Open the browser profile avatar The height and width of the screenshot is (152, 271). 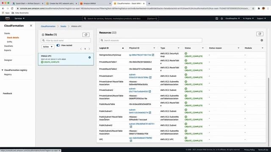tap(263, 8)
